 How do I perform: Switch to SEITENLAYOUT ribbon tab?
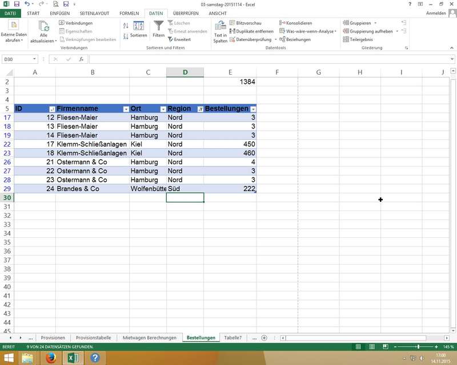click(94, 13)
